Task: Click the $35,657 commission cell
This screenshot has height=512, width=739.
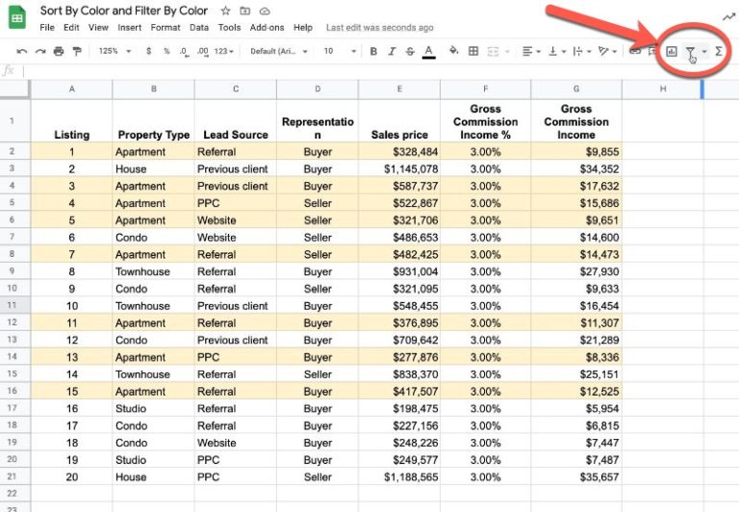Action: tap(576, 477)
